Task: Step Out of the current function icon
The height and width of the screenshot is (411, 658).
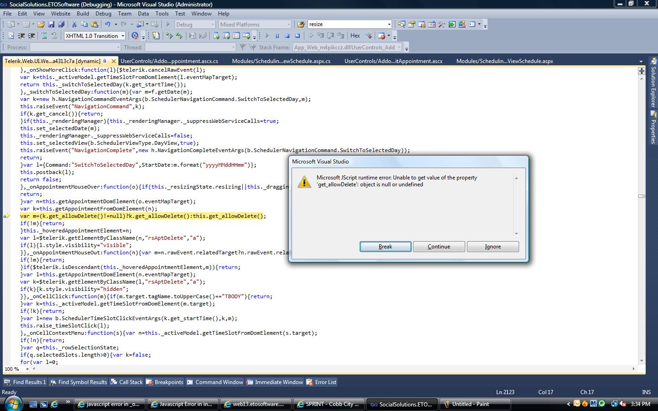Action: [x=341, y=36]
